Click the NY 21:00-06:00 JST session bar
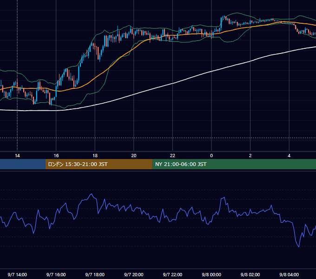This screenshot has height=279, width=316. click(234, 164)
